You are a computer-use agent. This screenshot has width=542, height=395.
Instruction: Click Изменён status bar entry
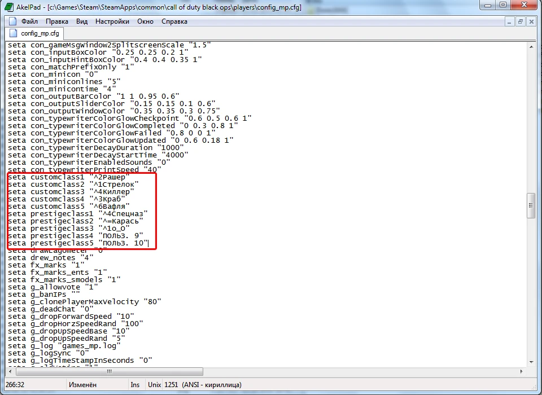[x=82, y=385]
